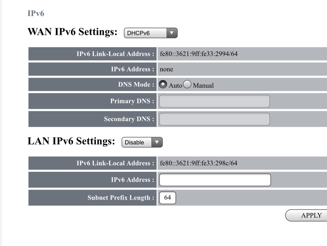Click the WAN link-local address ending in 2994/64
Image resolution: width=327 pixels, height=246 pixels.
(198, 54)
